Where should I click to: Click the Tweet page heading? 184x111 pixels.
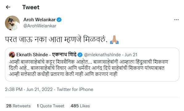point(31,7)
